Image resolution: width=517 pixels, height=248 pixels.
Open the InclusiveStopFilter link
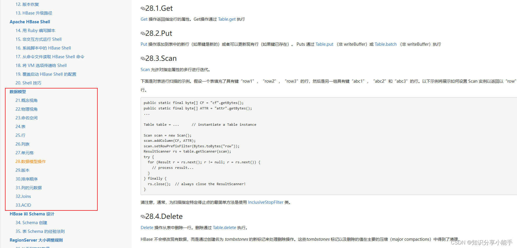tap(266, 202)
